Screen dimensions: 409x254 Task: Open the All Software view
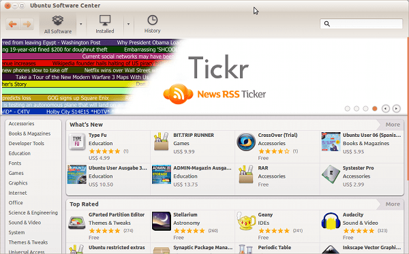click(58, 25)
